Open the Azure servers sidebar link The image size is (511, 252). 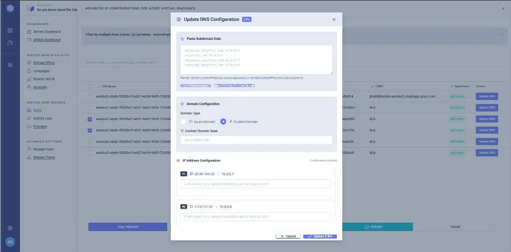coord(37,110)
